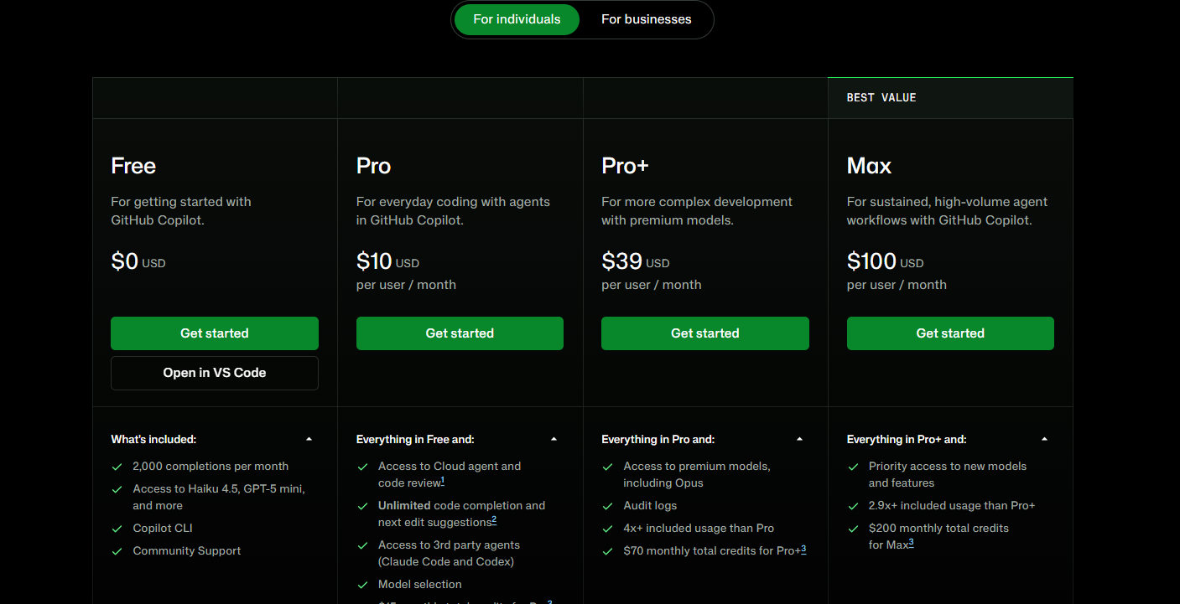
Task: Collapse the Everything in Pro+ and section
Action: [x=1044, y=439]
